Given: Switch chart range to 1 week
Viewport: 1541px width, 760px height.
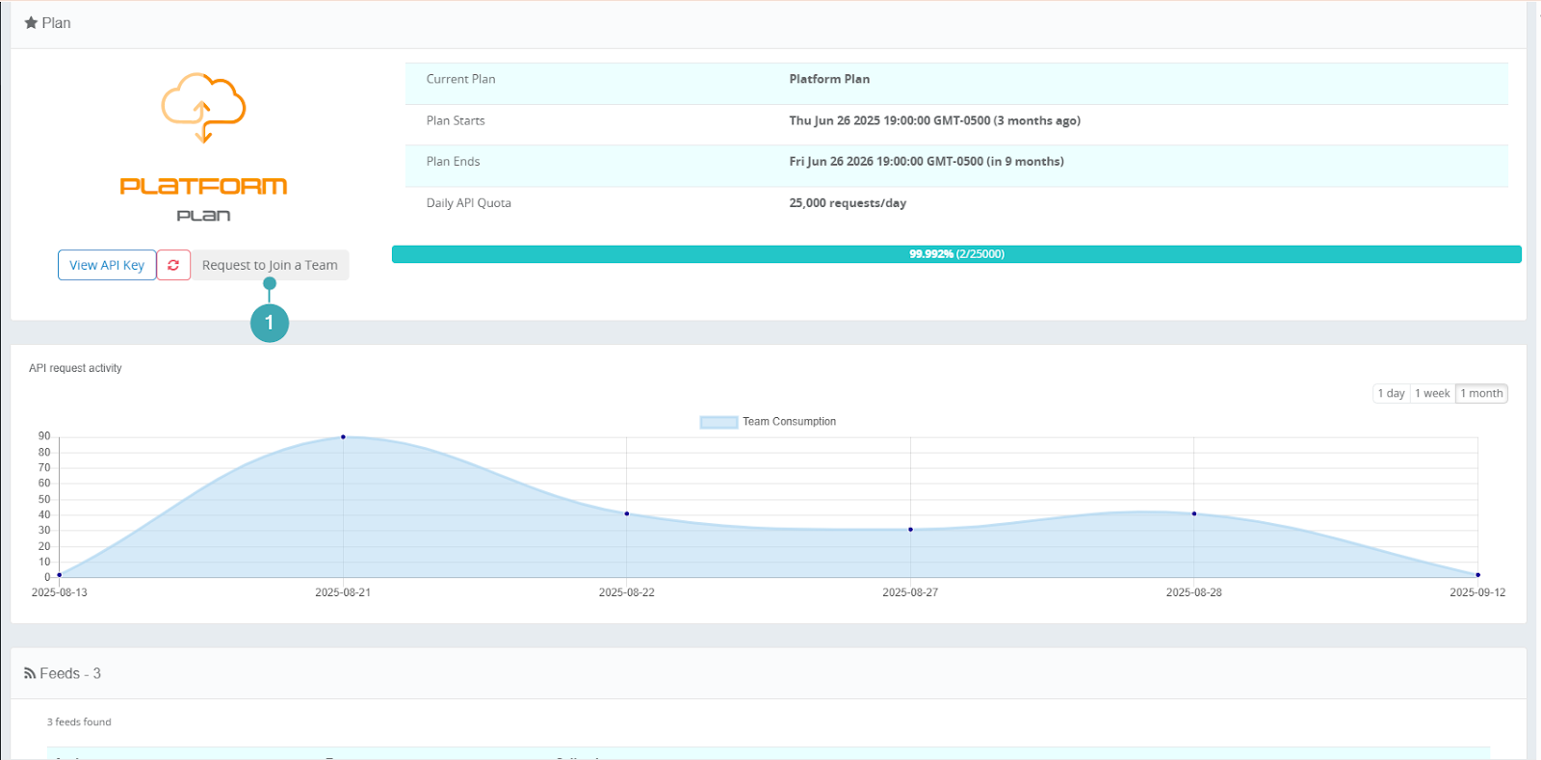Looking at the screenshot, I should tap(1432, 393).
